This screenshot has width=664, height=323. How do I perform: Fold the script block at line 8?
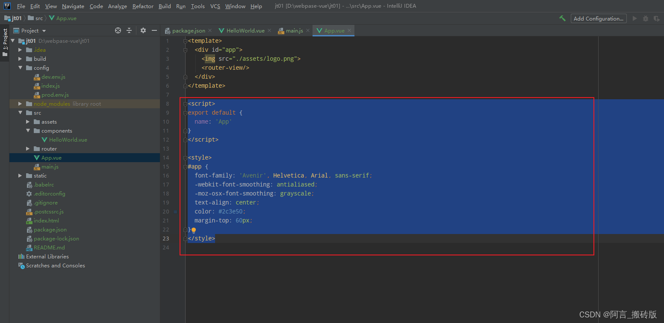click(185, 104)
